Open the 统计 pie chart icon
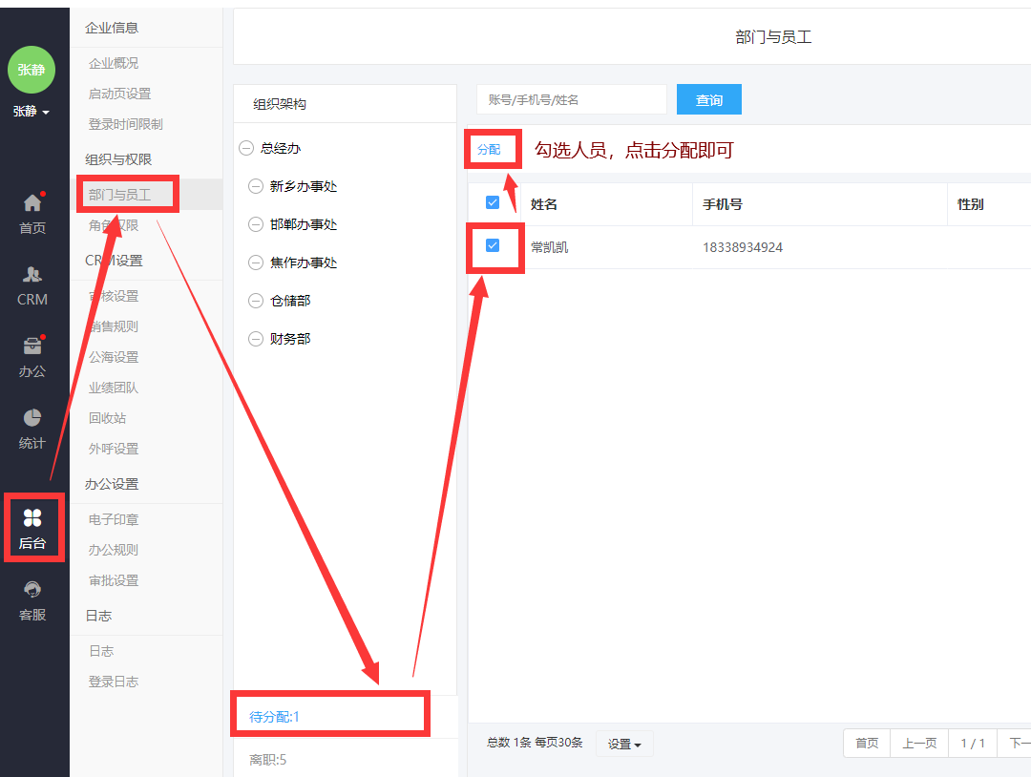Image resolution: width=1031 pixels, height=777 pixels. click(32, 418)
